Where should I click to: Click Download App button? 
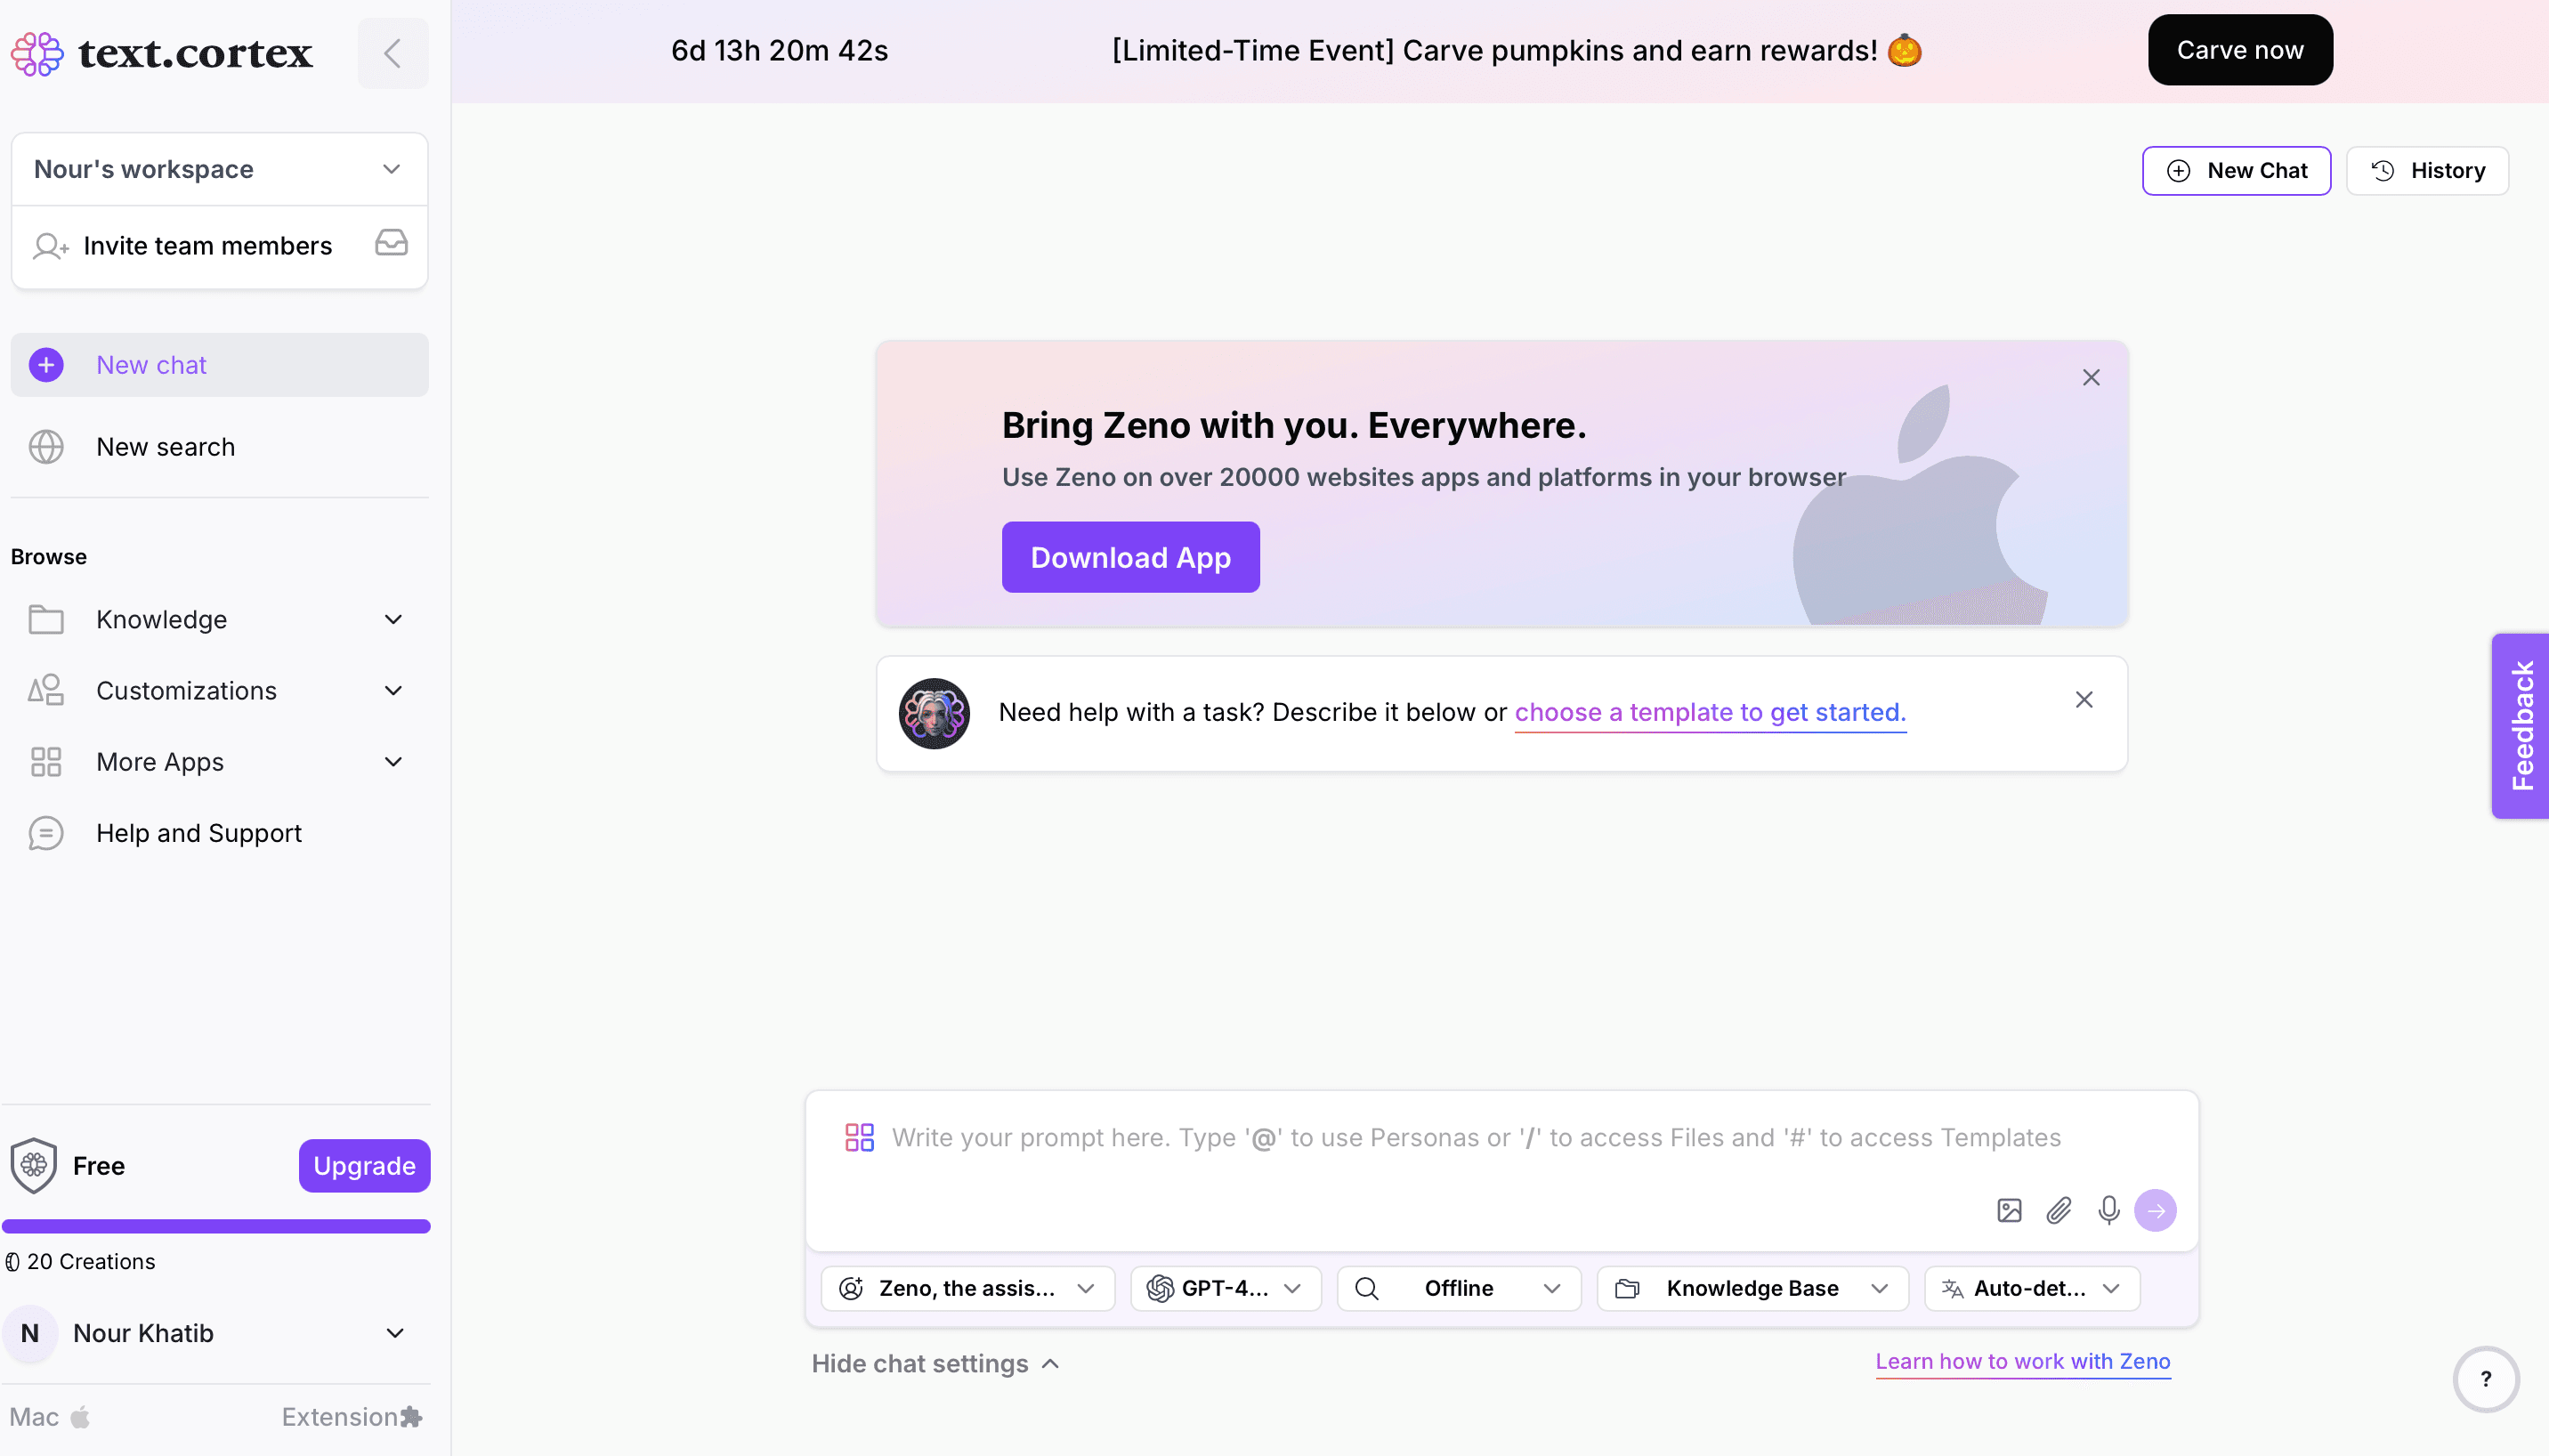1129,556
